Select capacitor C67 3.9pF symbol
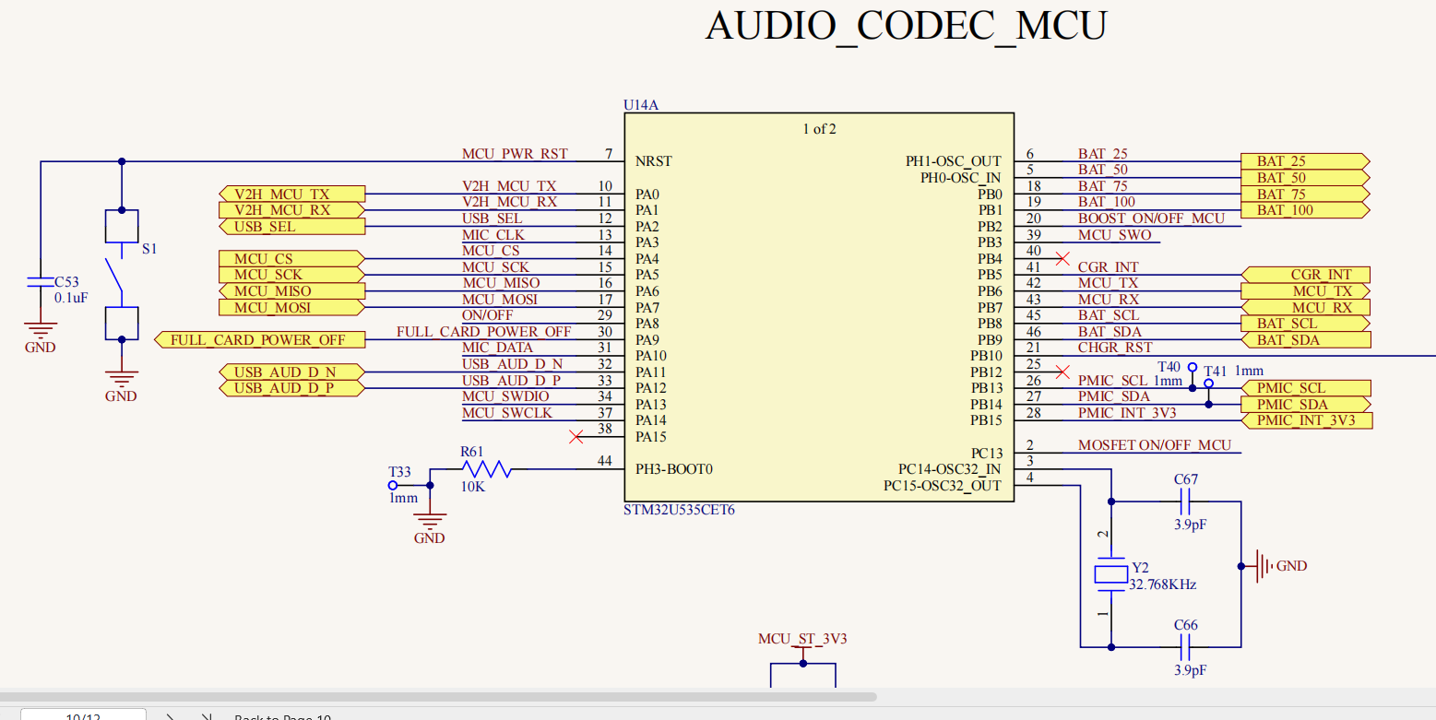This screenshot has height=720, width=1436. (x=1183, y=502)
